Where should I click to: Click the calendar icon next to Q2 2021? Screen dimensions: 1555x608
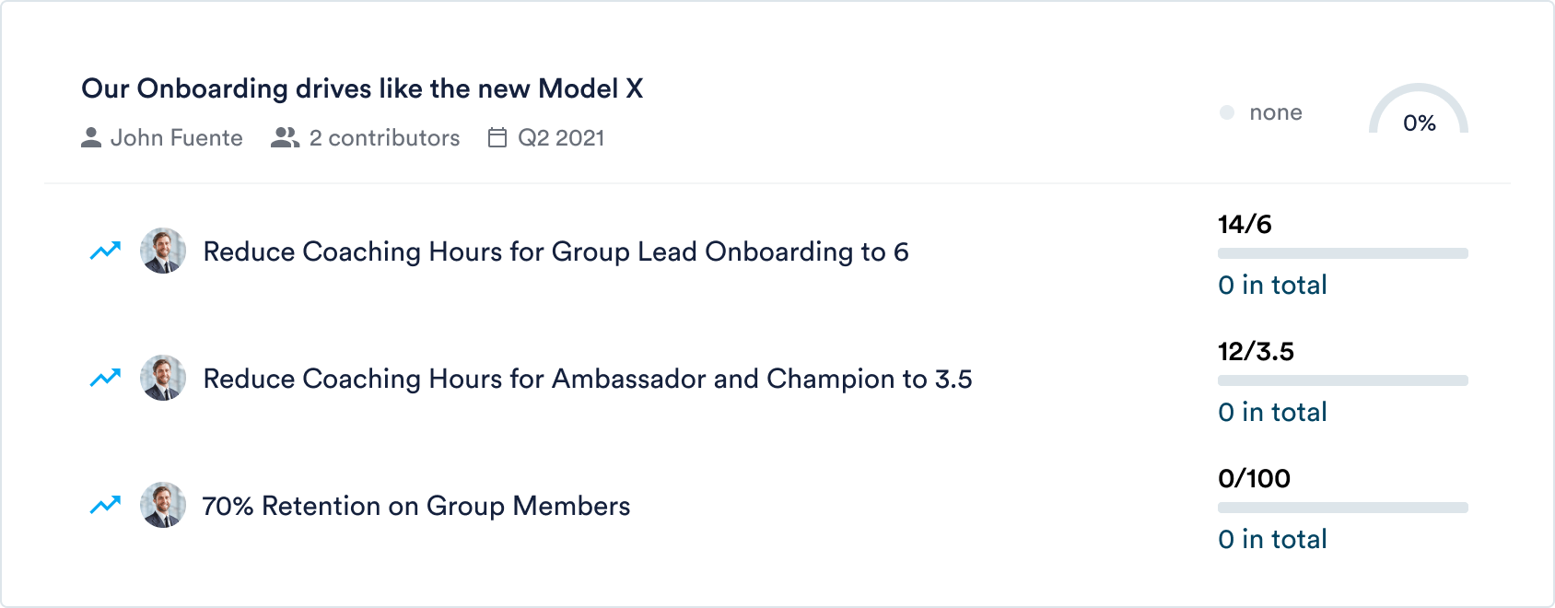point(497,138)
